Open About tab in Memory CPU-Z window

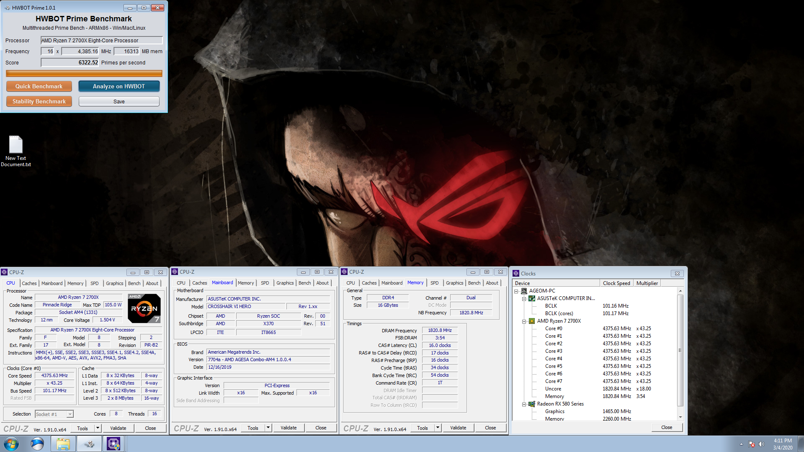pos(492,283)
